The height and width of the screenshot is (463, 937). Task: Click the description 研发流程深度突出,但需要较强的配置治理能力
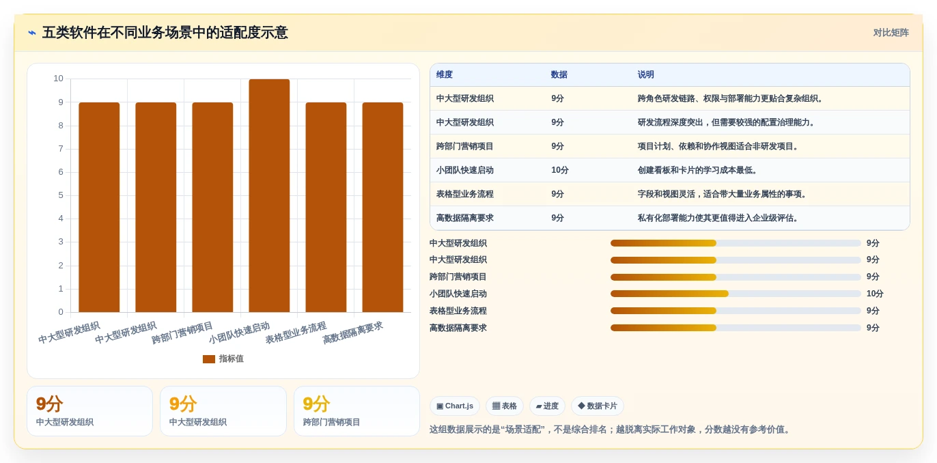tap(727, 122)
